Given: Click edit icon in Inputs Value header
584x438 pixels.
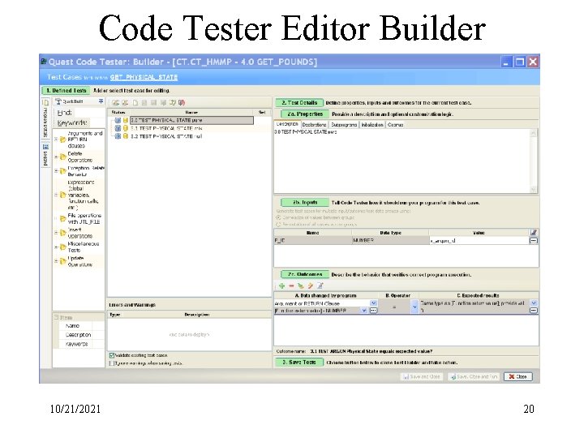Looking at the screenshot, I should (x=534, y=233).
